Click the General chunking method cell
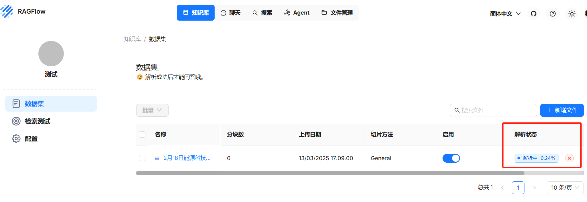 click(x=381, y=158)
